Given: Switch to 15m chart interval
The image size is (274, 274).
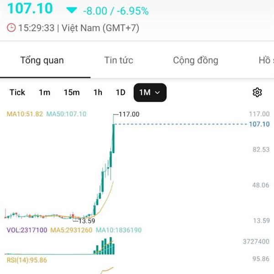Looking at the screenshot, I should [x=71, y=92].
